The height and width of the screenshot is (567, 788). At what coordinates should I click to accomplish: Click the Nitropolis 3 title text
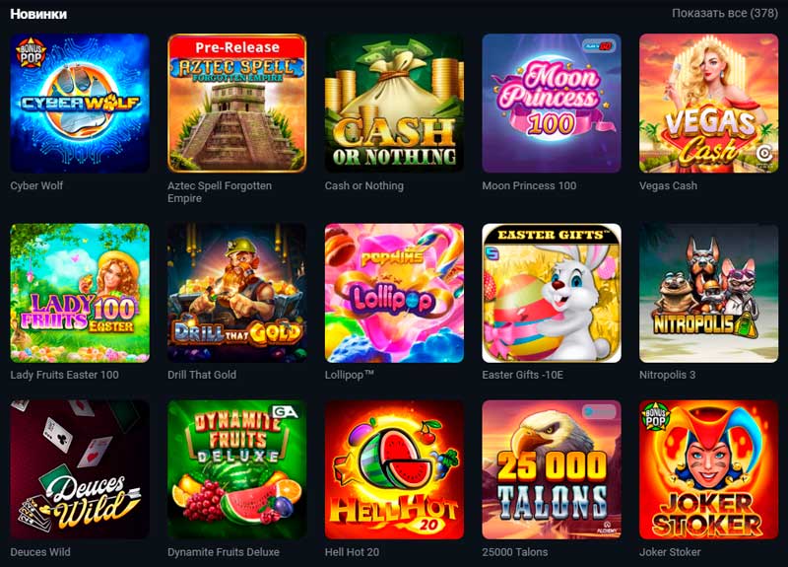[x=668, y=375]
